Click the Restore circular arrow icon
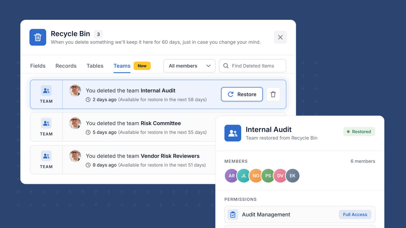The image size is (406, 228). coord(231,94)
